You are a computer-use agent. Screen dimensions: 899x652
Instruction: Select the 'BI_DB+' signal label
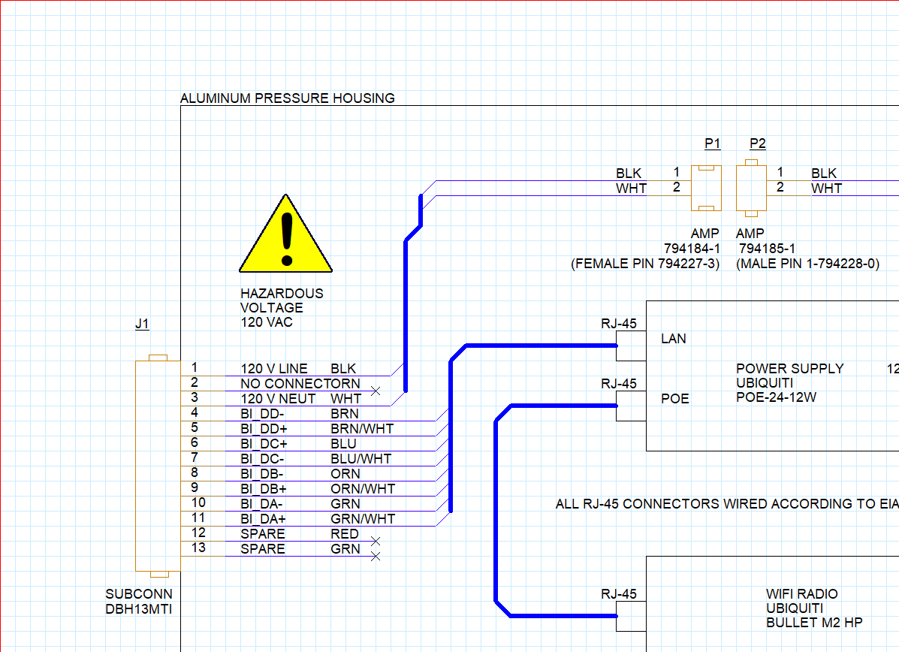263,488
